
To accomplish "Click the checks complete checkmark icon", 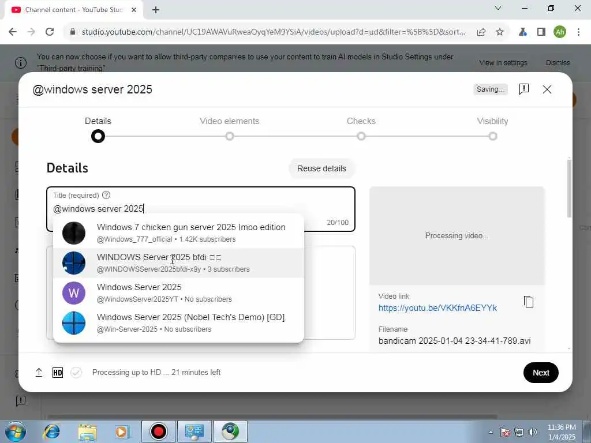I will 76,373.
